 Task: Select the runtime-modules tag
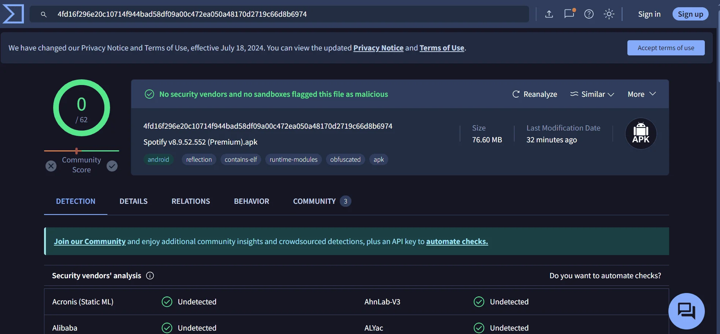(293, 159)
